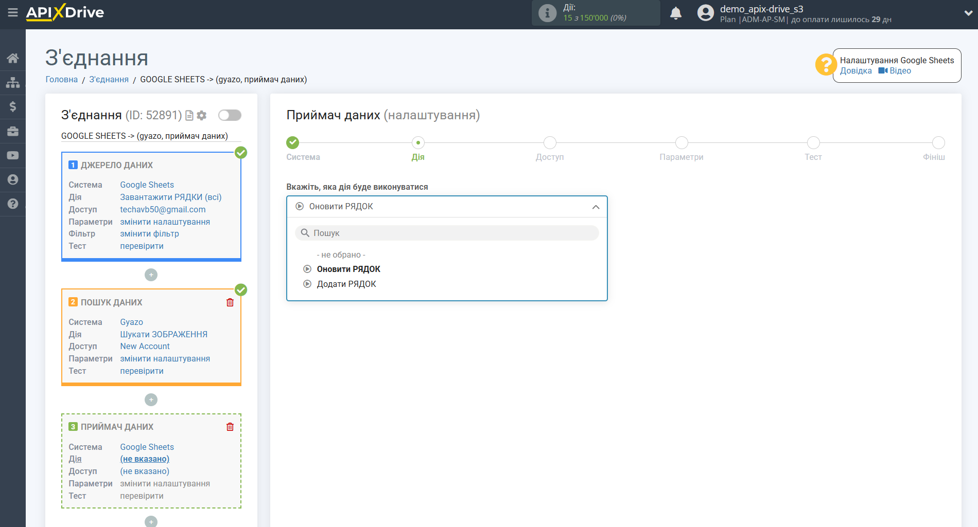The image size is (978, 527).
Task: Click the 'Головна' breadcrumb link
Action: pos(62,80)
